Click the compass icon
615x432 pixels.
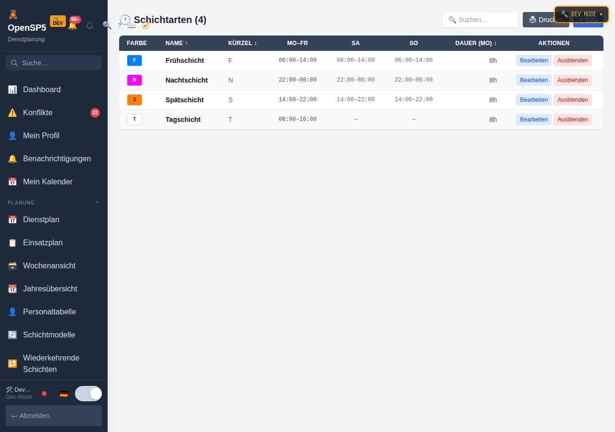[x=145, y=25]
